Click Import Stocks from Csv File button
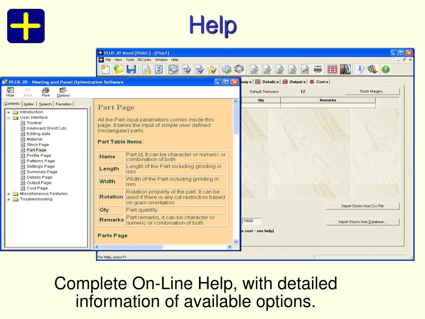This screenshot has width=425, height=319. point(362,206)
